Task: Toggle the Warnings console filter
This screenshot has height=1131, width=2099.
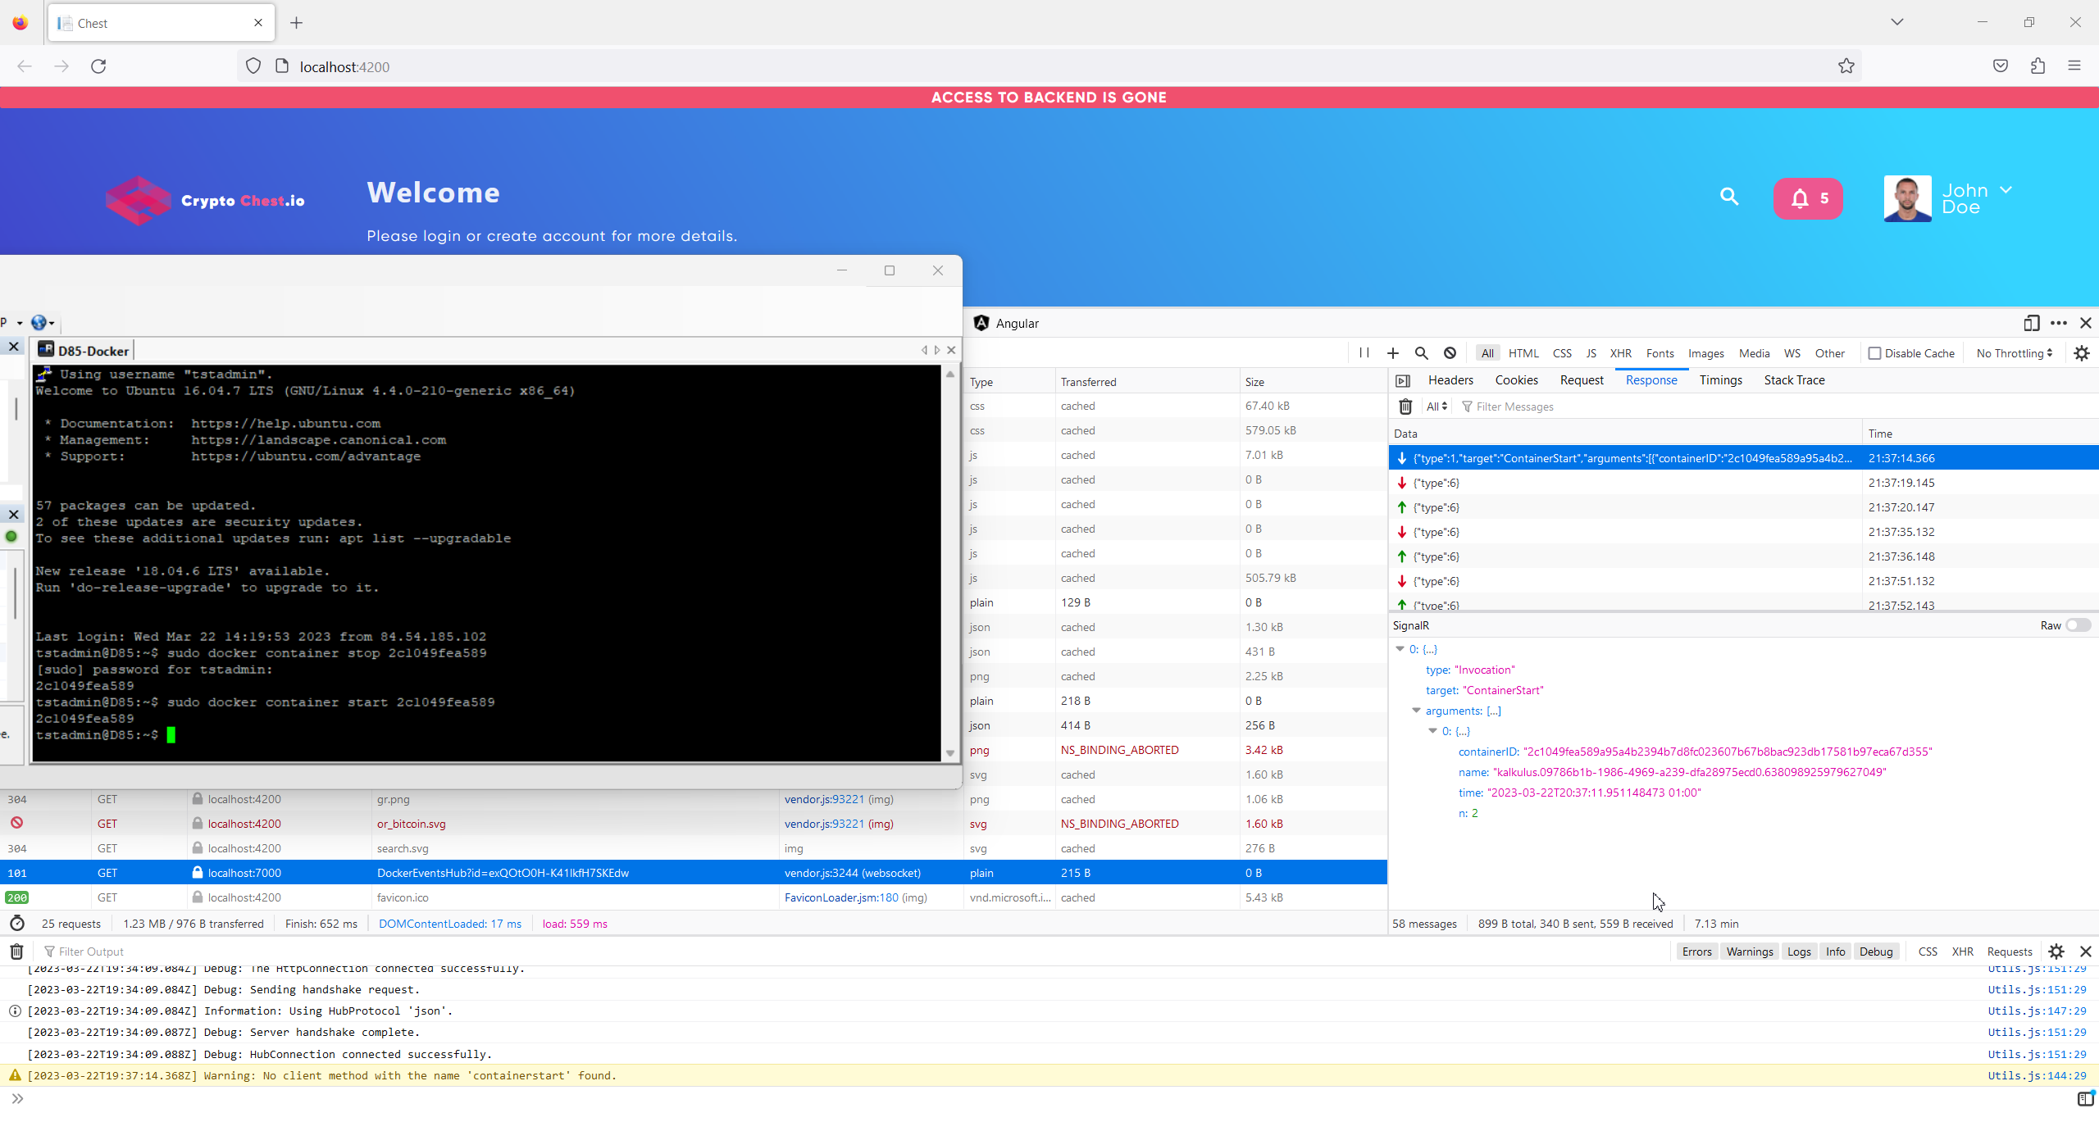Action: [1749, 952]
